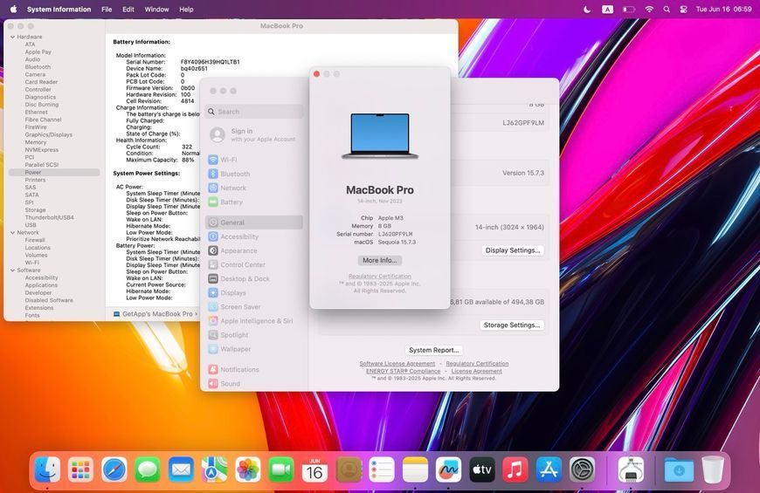Select Accessibility in System Settings sidebar
This screenshot has height=493, width=760.
coord(254,236)
